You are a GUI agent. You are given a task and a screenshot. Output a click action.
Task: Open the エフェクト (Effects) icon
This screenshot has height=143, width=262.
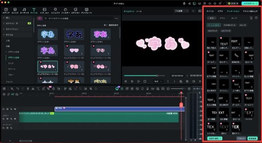coord(55,9)
